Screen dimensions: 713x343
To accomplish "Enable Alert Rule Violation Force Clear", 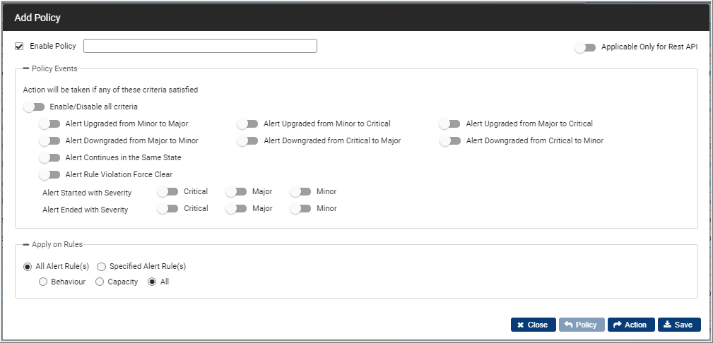I will 49,174.
